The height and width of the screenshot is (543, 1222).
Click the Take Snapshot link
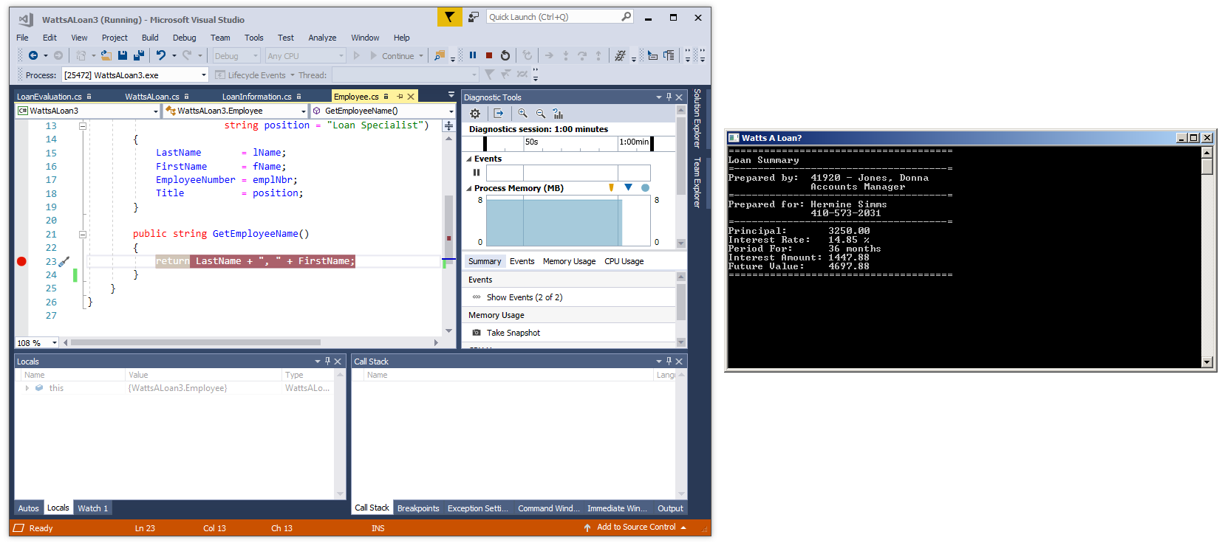click(x=513, y=333)
